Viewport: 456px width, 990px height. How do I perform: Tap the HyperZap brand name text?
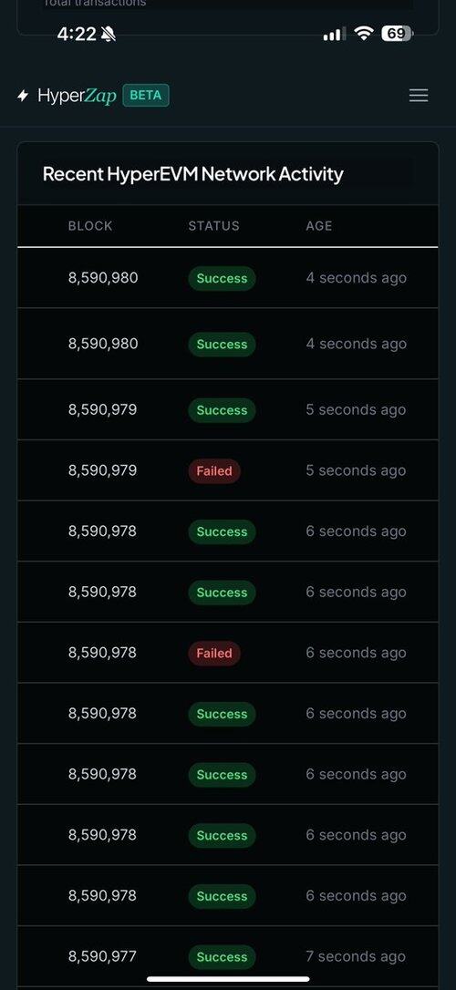[x=77, y=96]
